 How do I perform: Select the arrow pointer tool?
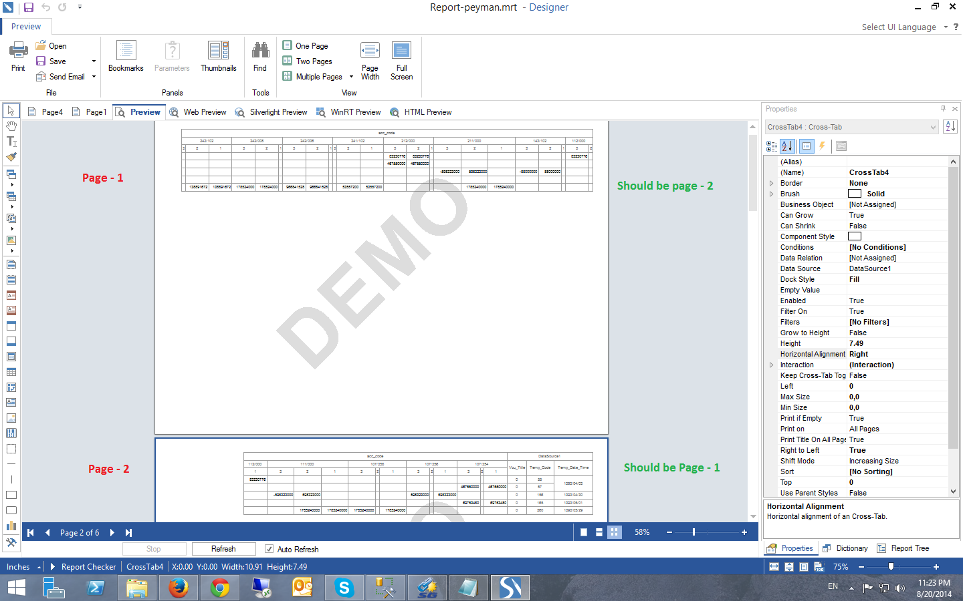point(11,110)
